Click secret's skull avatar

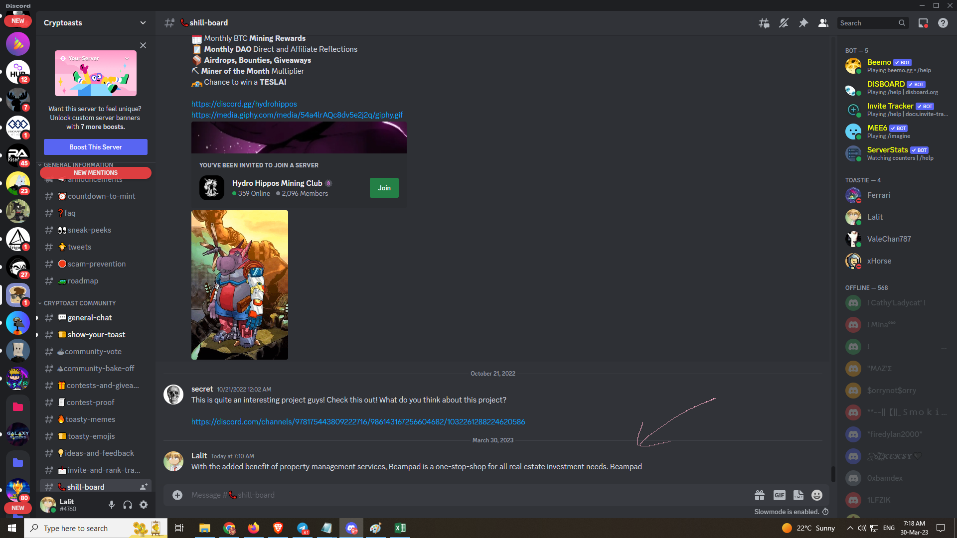click(173, 395)
